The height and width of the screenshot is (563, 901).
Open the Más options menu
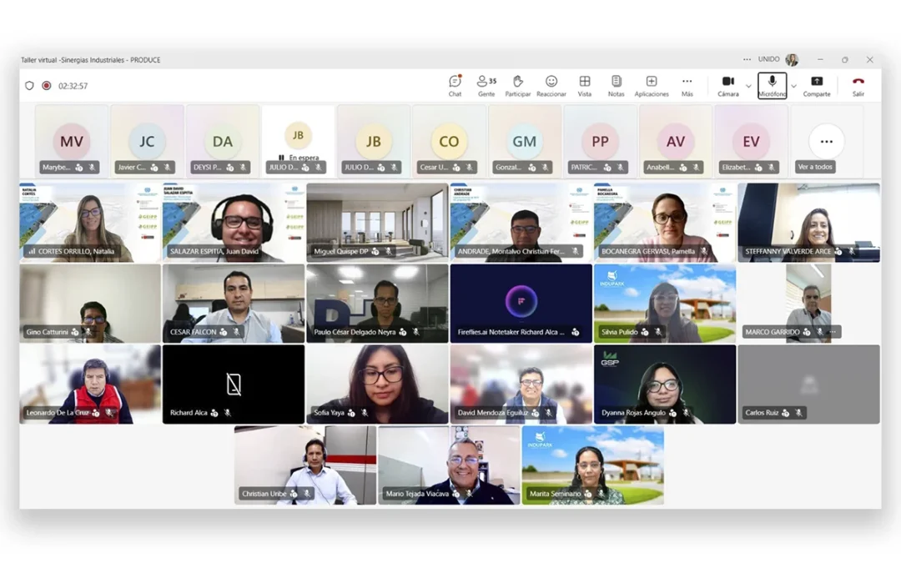687,86
